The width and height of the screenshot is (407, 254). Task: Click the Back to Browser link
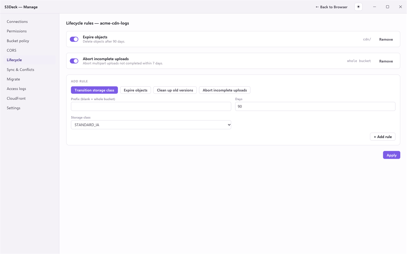331,7
